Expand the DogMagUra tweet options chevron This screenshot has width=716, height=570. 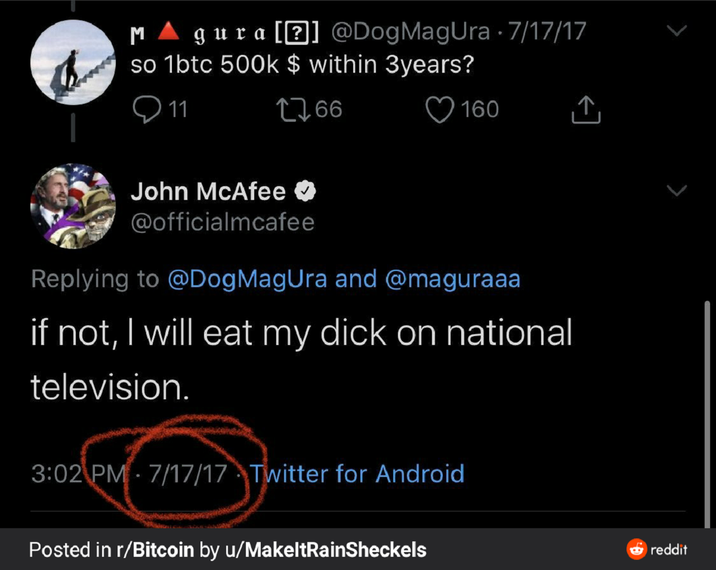677,30
